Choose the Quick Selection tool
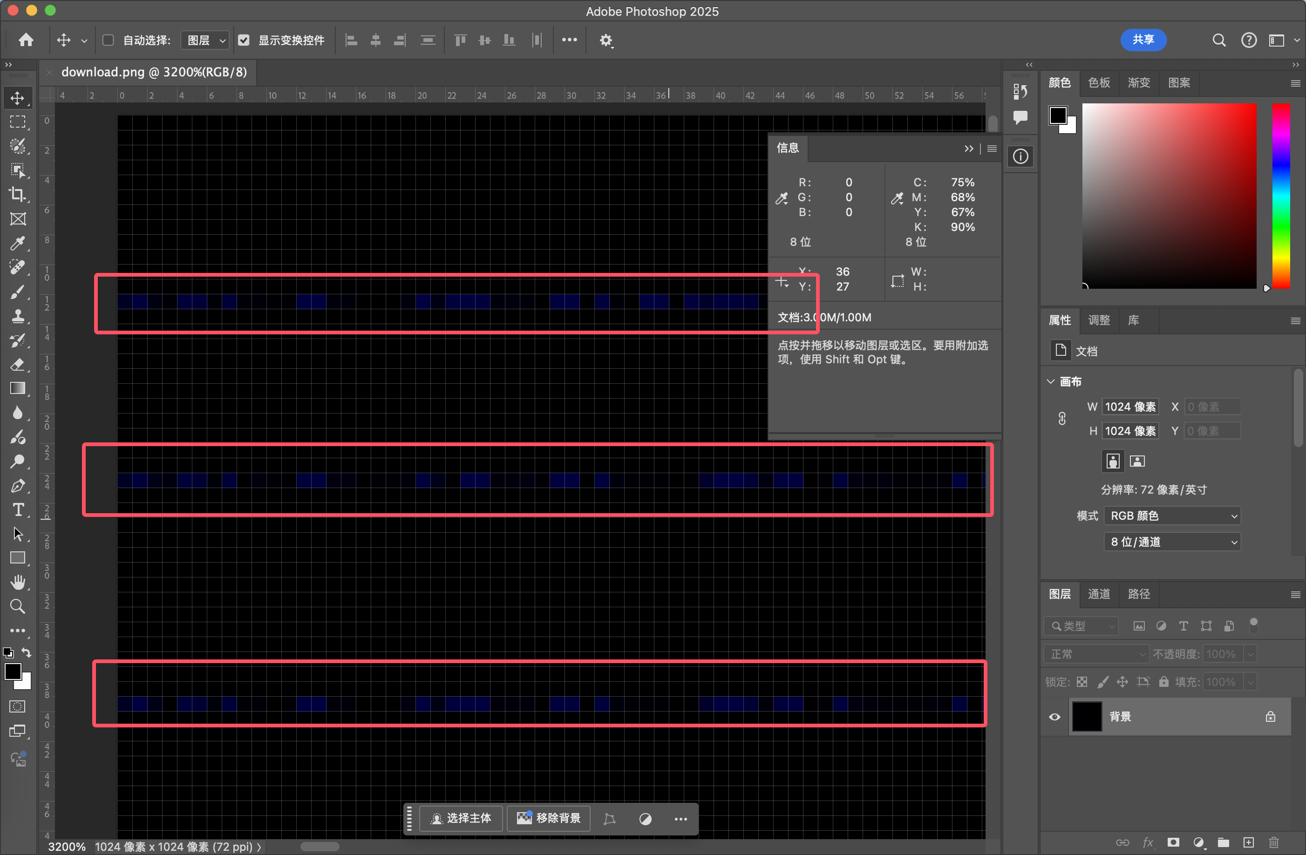 click(18, 146)
